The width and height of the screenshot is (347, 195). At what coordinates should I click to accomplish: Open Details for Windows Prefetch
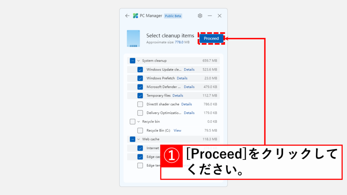[x=182, y=78]
